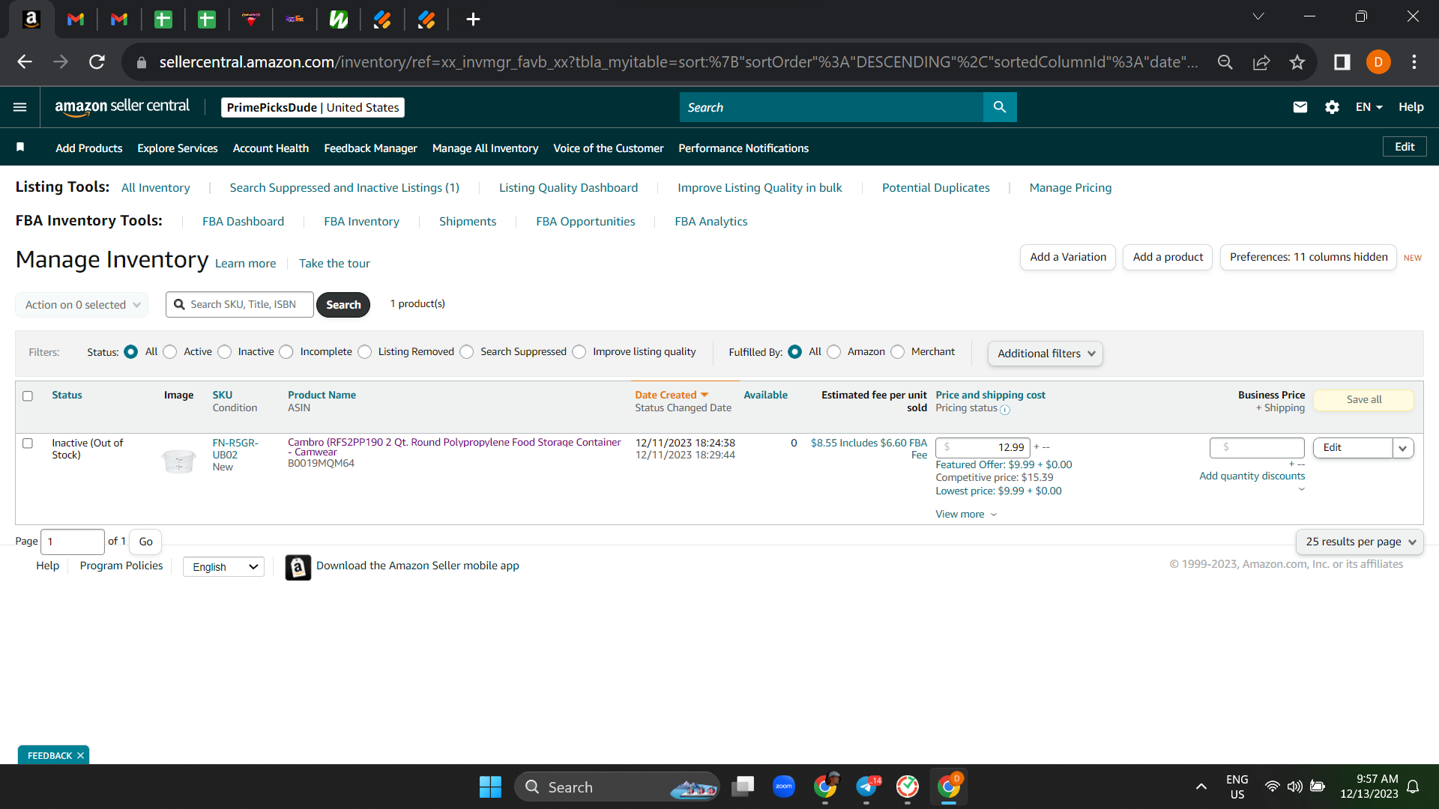Image resolution: width=1439 pixels, height=809 pixels.
Task: Open Account Health menu item
Action: point(271,148)
